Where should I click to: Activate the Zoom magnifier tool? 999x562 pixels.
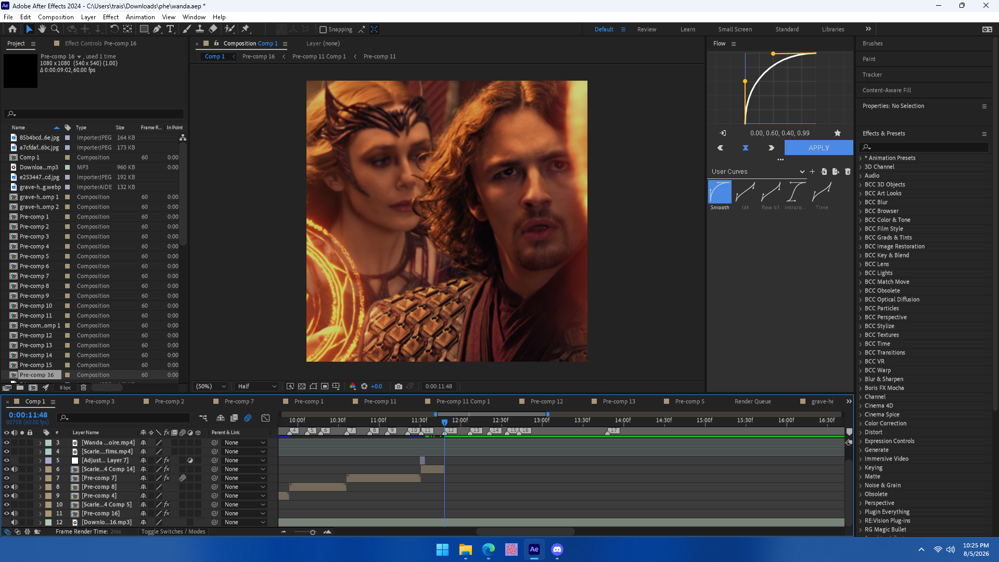tap(55, 29)
